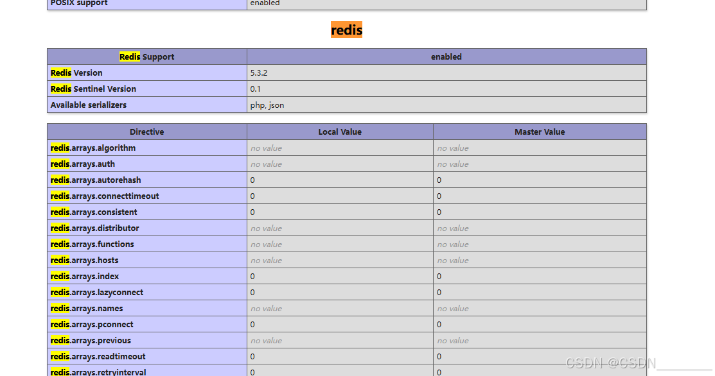Click local value of redis.arrays.algorithm
The image size is (715, 376).
click(x=340, y=148)
